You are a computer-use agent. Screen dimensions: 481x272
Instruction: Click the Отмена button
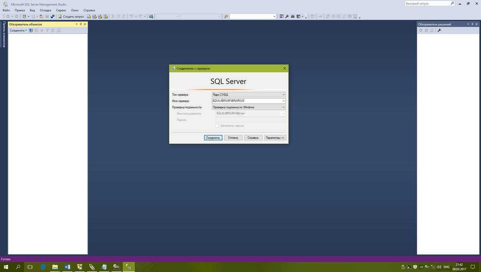(233, 138)
